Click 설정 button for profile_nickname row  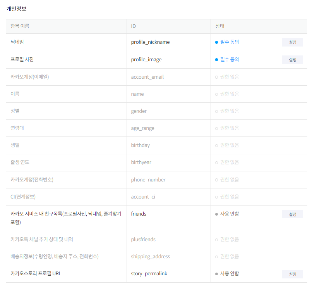tap(292, 42)
